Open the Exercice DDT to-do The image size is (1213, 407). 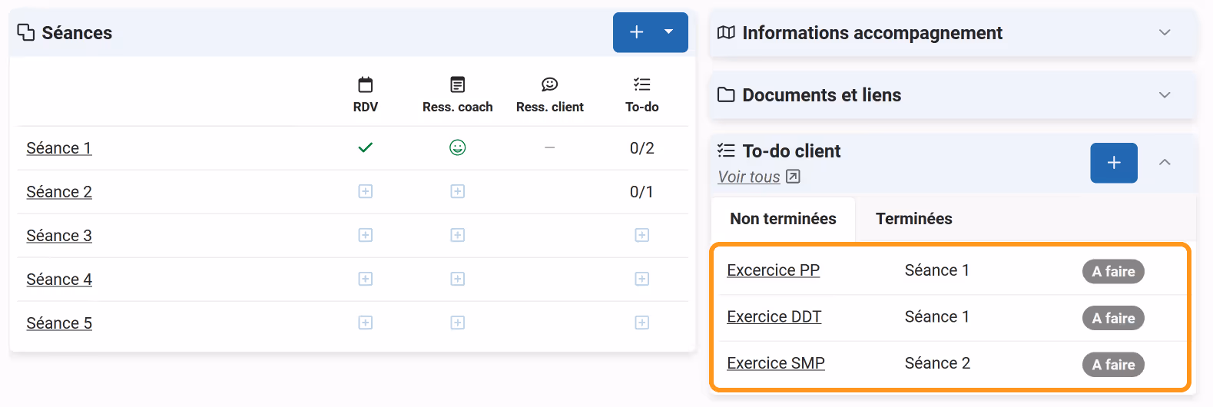click(x=774, y=316)
